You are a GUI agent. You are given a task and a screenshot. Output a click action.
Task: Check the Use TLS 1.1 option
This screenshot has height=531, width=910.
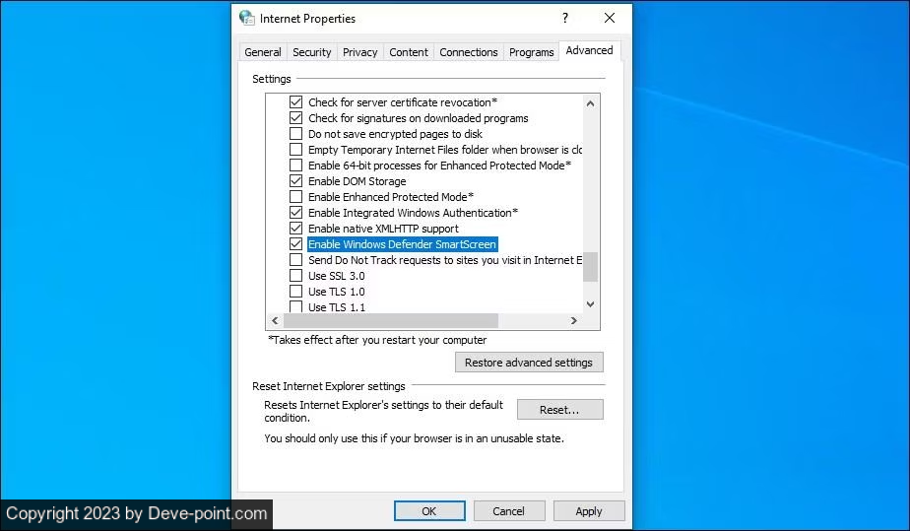296,306
